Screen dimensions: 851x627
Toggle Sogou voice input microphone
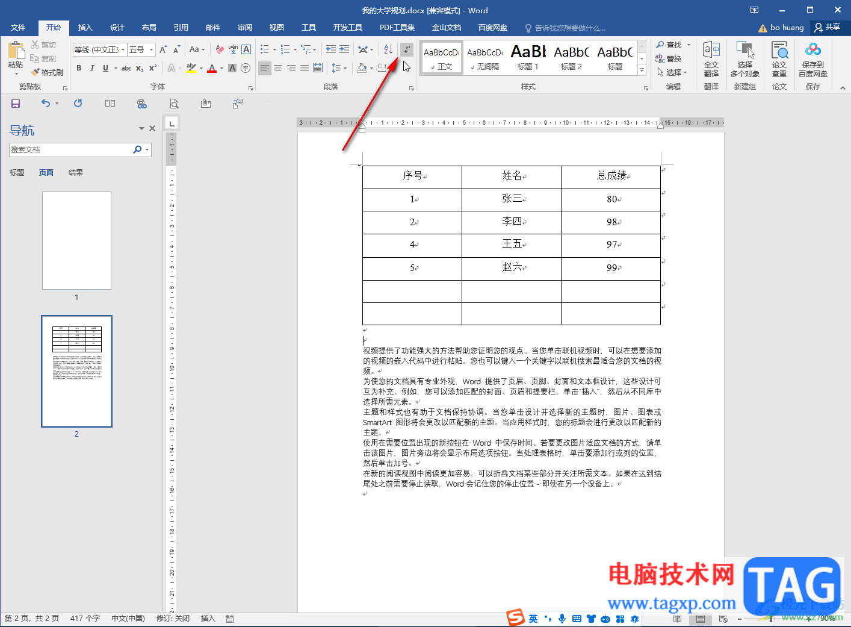[562, 619]
